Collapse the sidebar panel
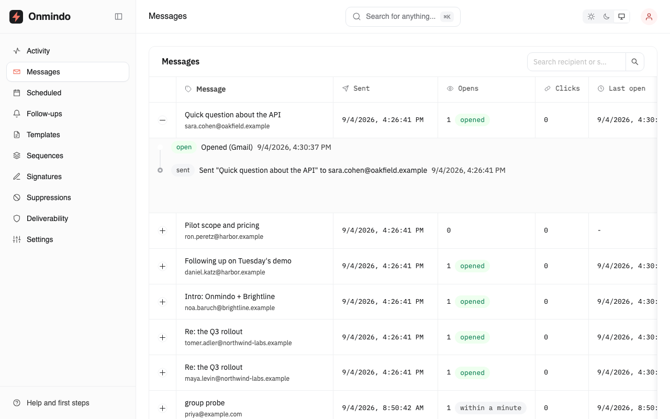 119,17
